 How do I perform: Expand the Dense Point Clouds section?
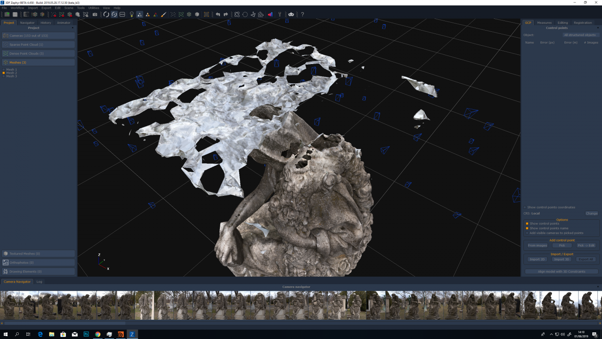[x=38, y=54]
